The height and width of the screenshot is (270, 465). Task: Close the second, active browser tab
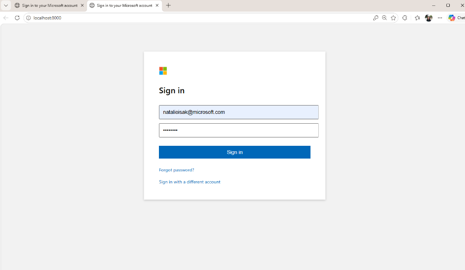click(157, 5)
